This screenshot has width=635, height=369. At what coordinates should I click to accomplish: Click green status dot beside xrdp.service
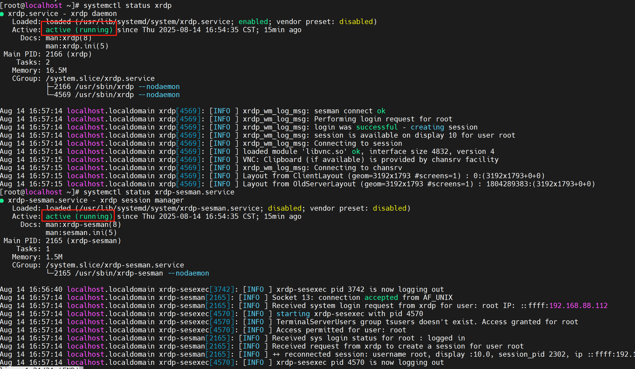point(2,14)
